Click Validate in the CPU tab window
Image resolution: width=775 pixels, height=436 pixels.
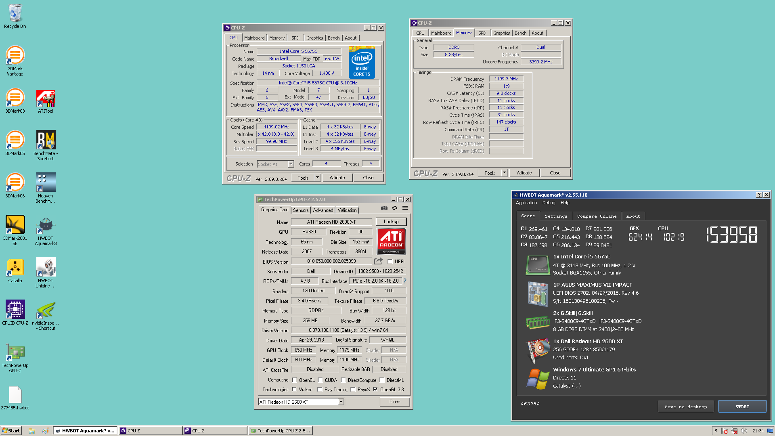tap(337, 178)
